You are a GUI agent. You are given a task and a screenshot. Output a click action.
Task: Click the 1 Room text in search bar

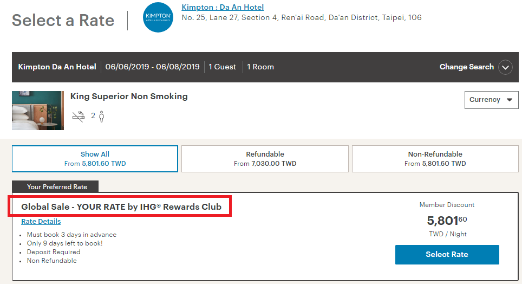coord(260,67)
